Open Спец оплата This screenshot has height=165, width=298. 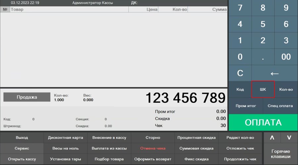280,106
